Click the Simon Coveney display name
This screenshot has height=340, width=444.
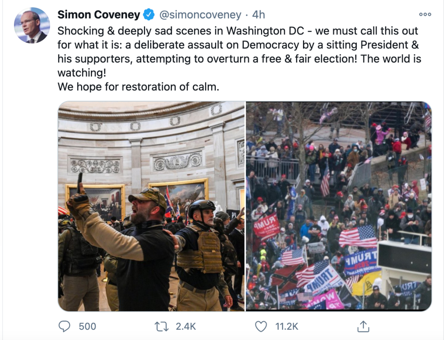99,14
